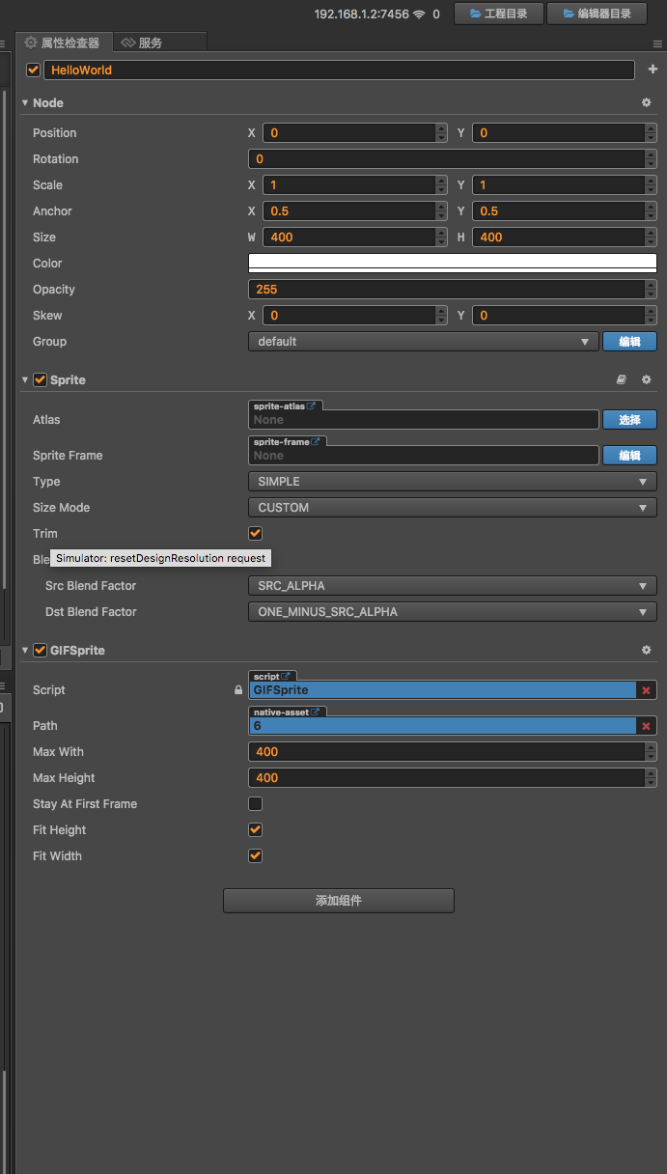The width and height of the screenshot is (667, 1174).
Task: Open the Sprite component gear menu
Action: [x=646, y=380]
